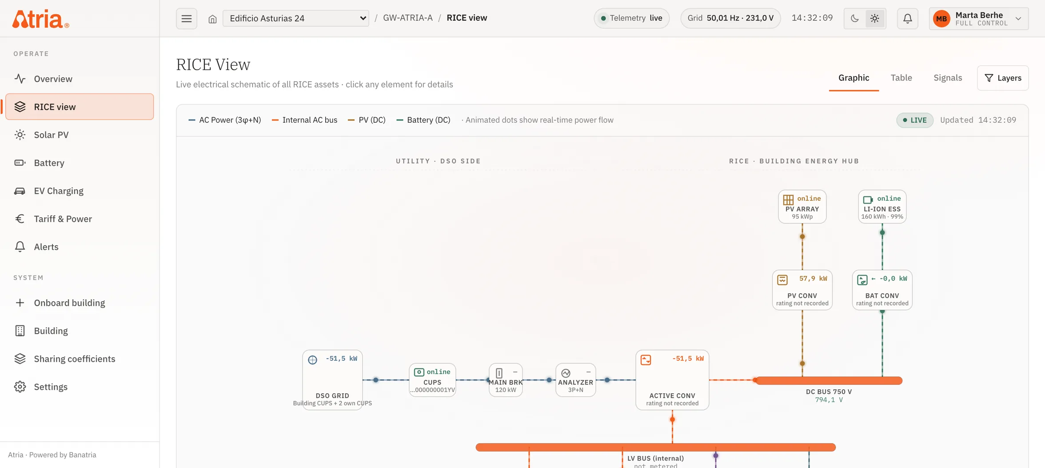Viewport: 1045px width, 468px height.
Task: Select the PV CONV converter icon
Action: tap(782, 280)
